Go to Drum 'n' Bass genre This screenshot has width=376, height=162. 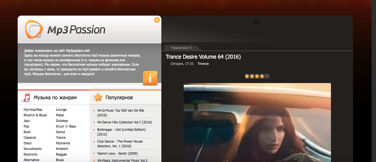66,126
